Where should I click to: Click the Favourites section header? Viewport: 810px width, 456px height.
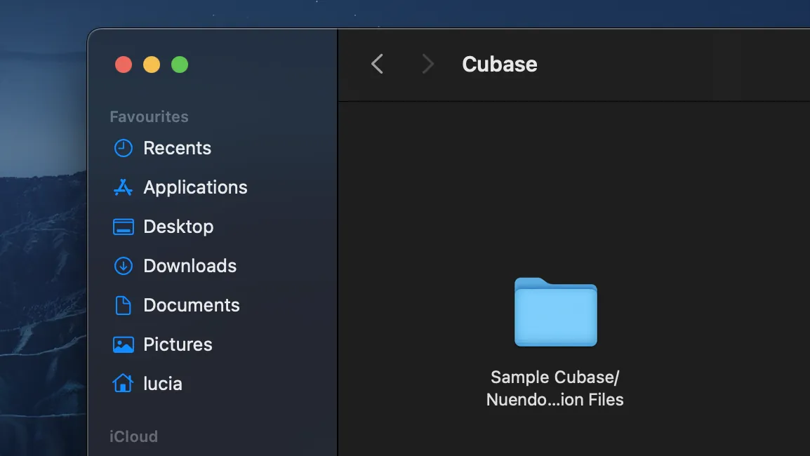click(x=149, y=116)
